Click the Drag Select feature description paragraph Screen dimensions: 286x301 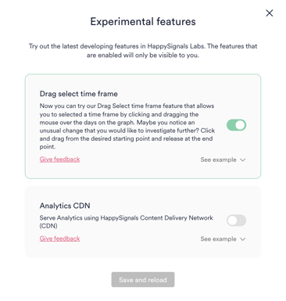click(x=127, y=127)
